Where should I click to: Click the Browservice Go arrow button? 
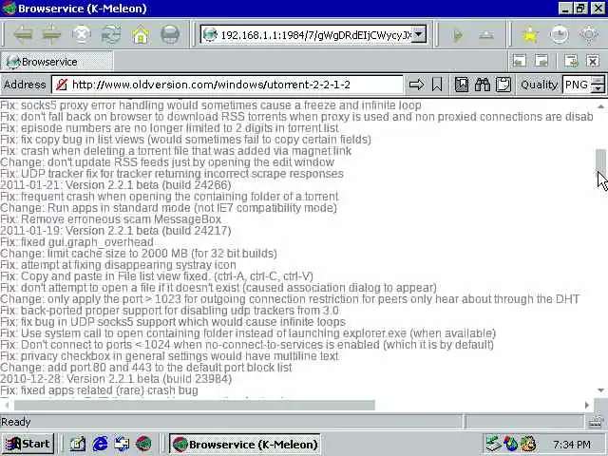(x=416, y=85)
